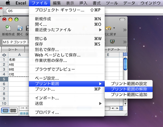Click the split box above vertical scrollbar

[x=125, y=54]
